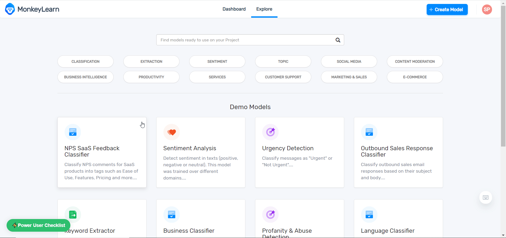The height and width of the screenshot is (238, 506).
Task: Click the MonkeyLearn wordmark text
Action: coord(38,9)
